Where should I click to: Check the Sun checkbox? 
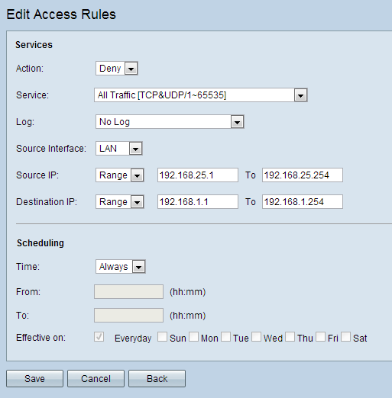pos(162,337)
